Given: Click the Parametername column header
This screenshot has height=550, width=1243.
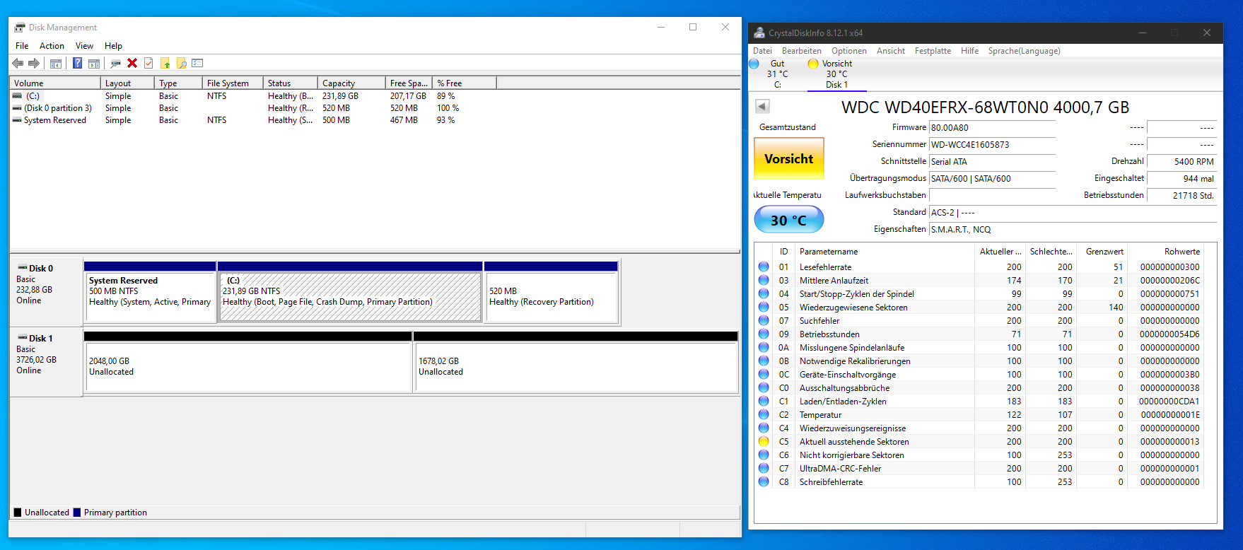Looking at the screenshot, I should [885, 251].
